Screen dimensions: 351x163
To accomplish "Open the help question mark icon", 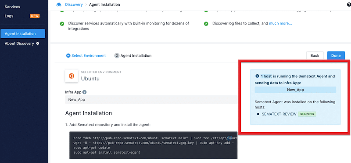I will coord(349,4).
